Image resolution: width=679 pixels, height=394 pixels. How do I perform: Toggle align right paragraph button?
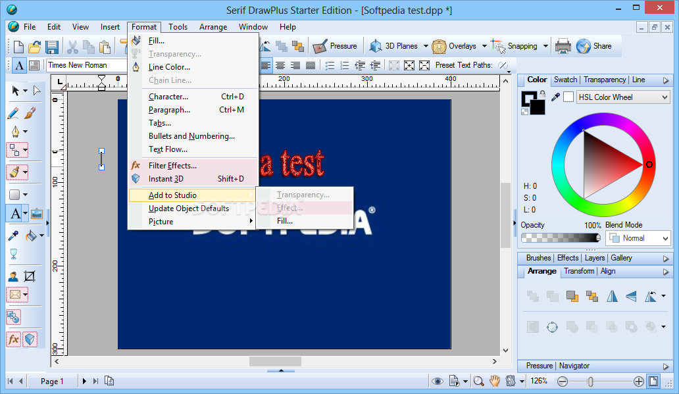295,65
